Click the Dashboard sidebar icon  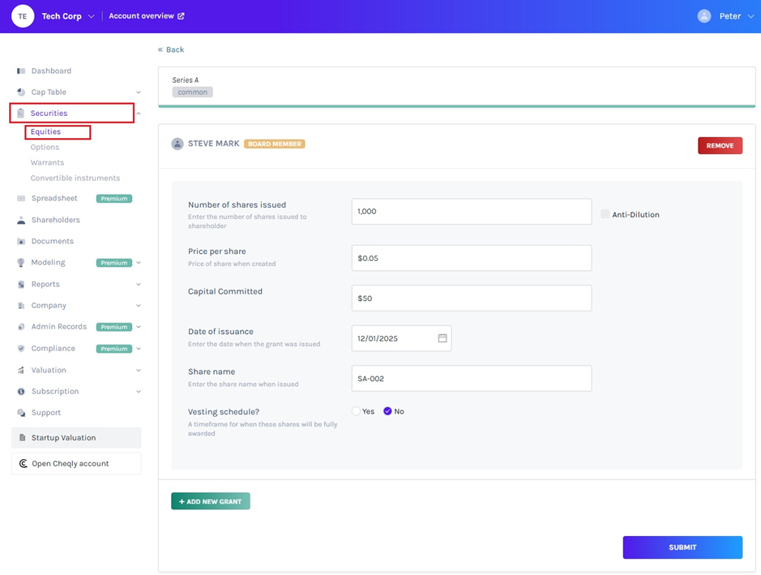[21, 71]
